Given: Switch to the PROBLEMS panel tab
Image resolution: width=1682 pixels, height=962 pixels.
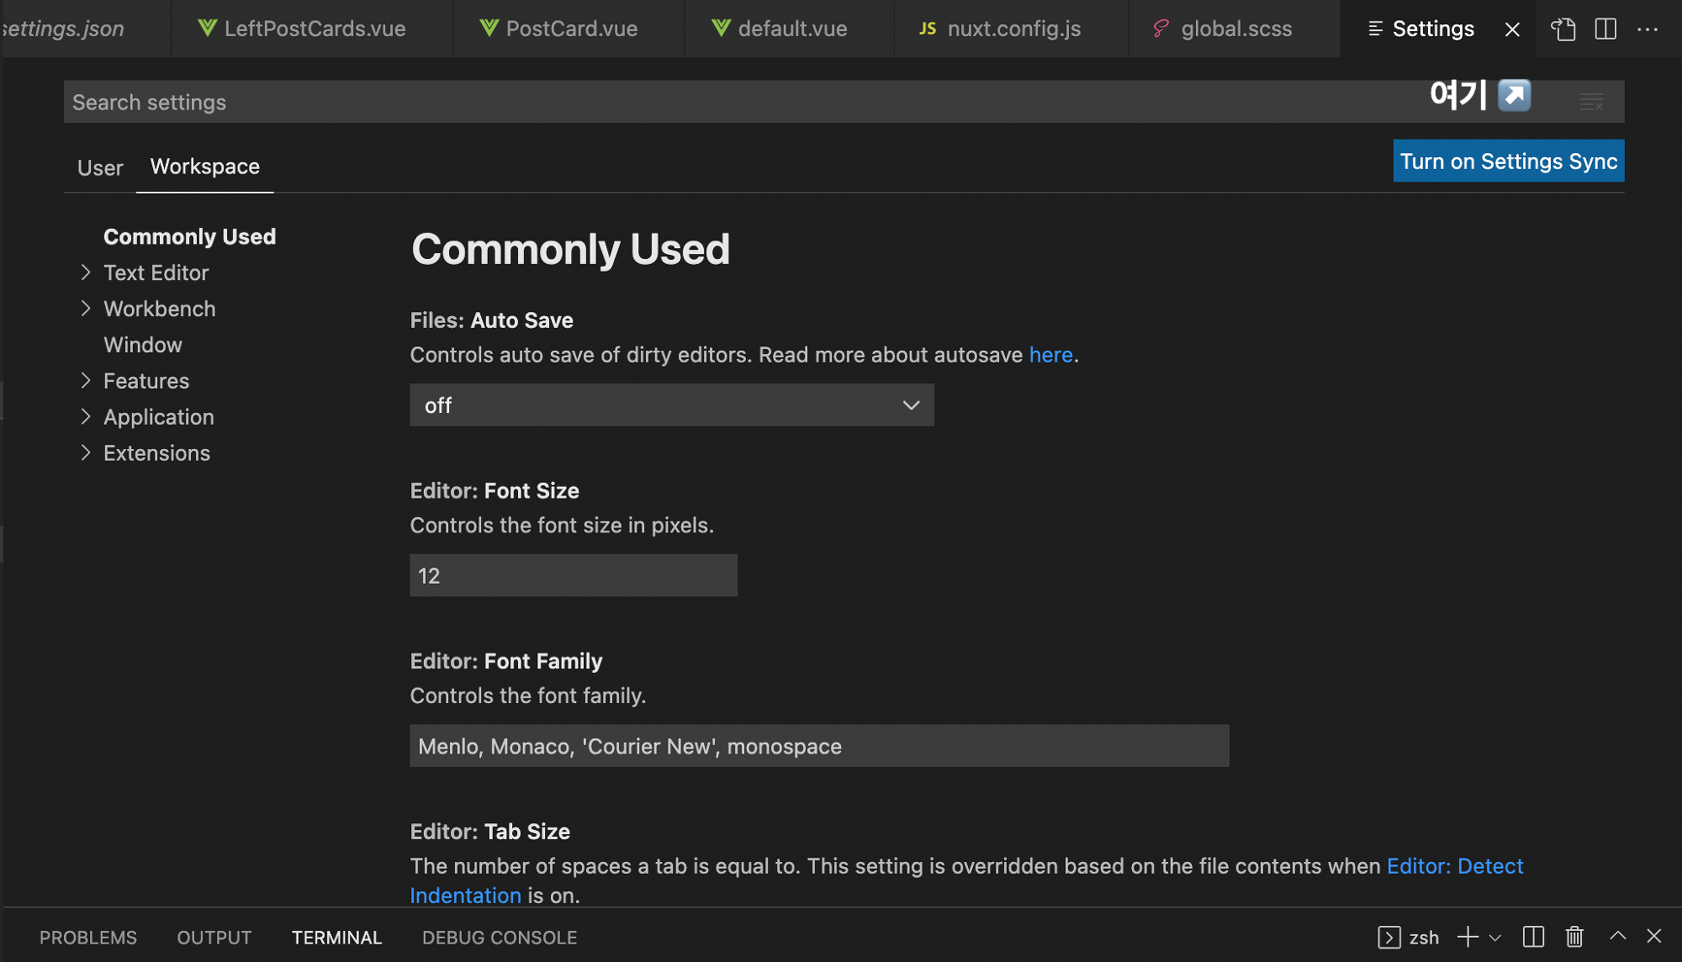Looking at the screenshot, I should [88, 938].
